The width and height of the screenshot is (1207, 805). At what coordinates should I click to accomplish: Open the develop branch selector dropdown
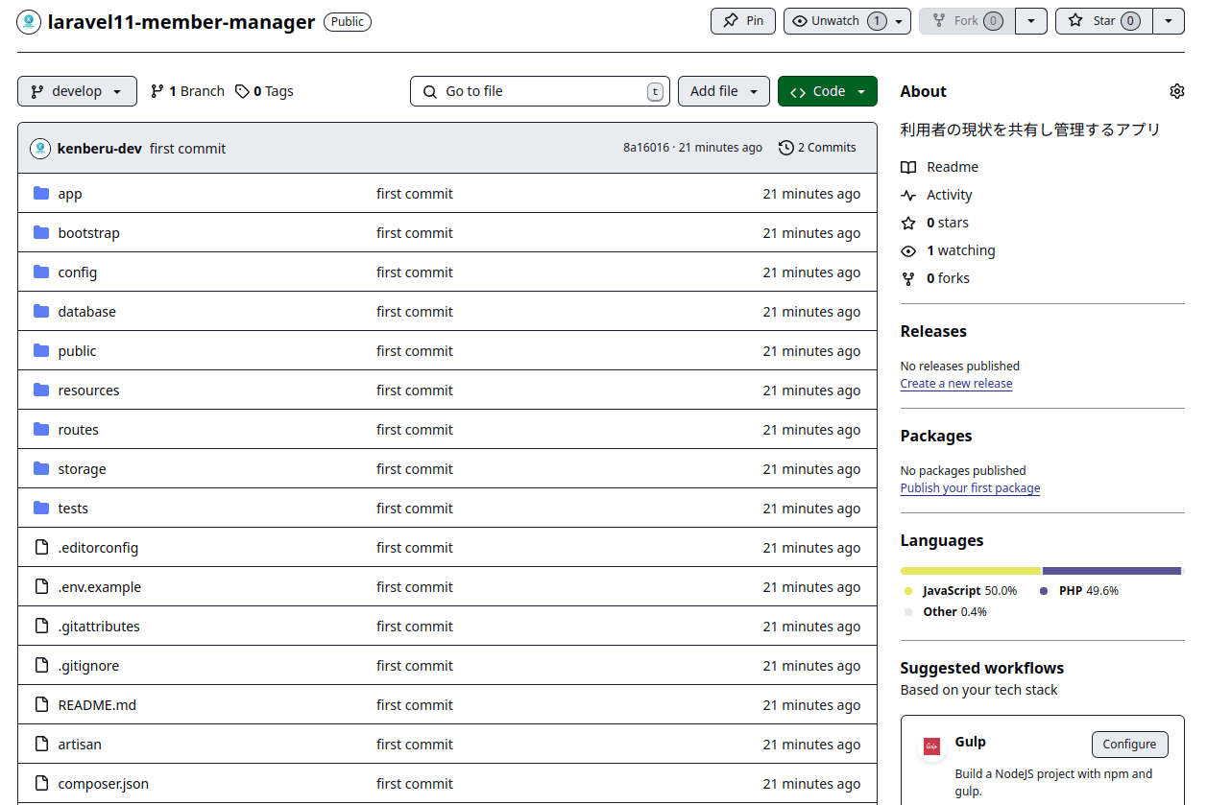point(77,91)
